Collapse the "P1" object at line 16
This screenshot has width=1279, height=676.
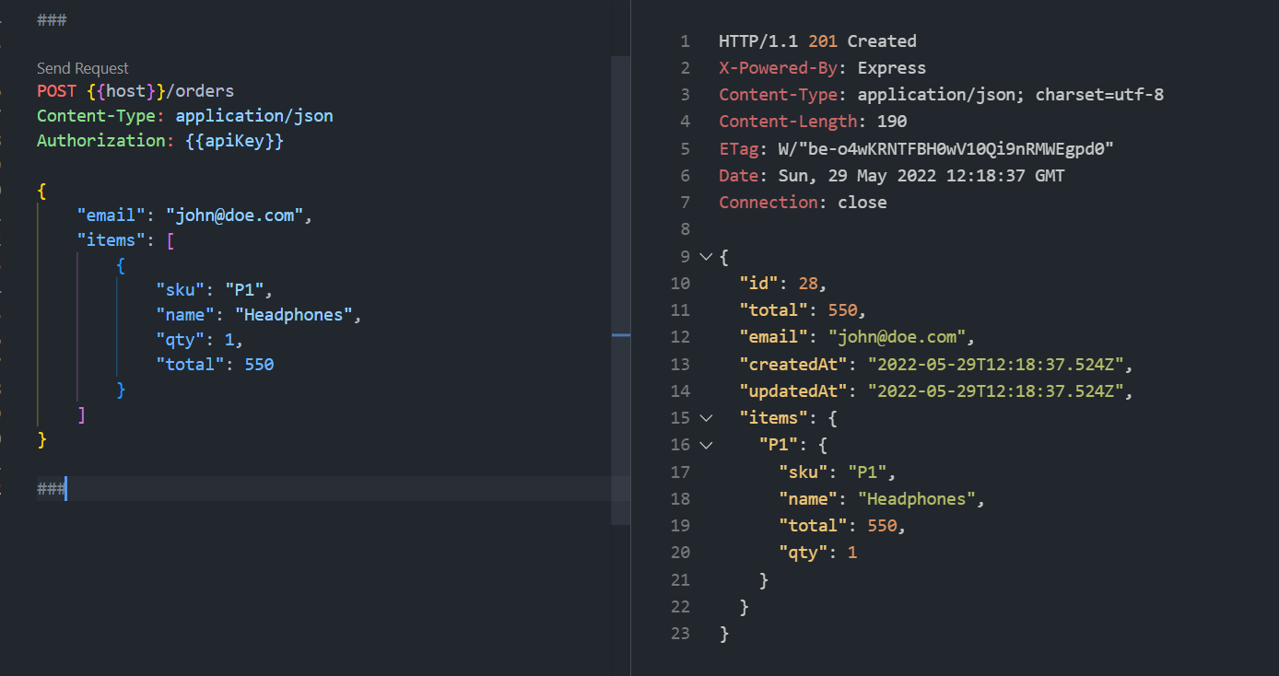706,445
